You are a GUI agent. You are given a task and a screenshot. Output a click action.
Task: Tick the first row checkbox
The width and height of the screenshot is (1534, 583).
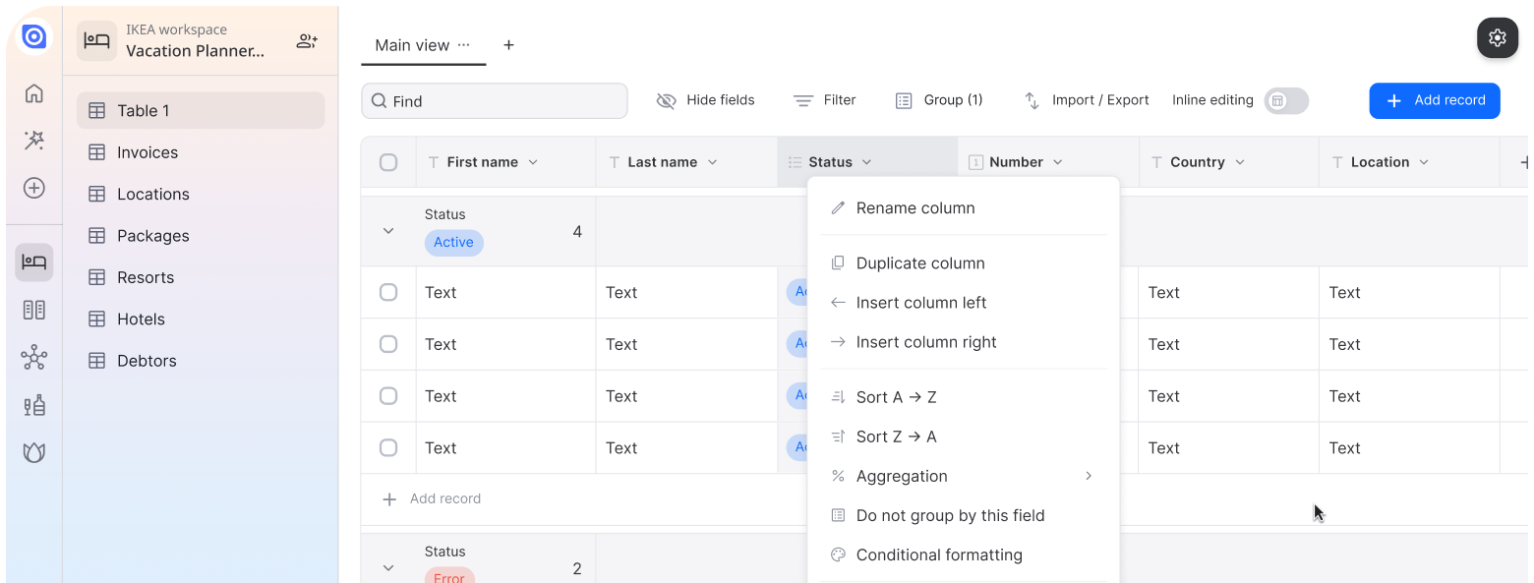coord(388,292)
